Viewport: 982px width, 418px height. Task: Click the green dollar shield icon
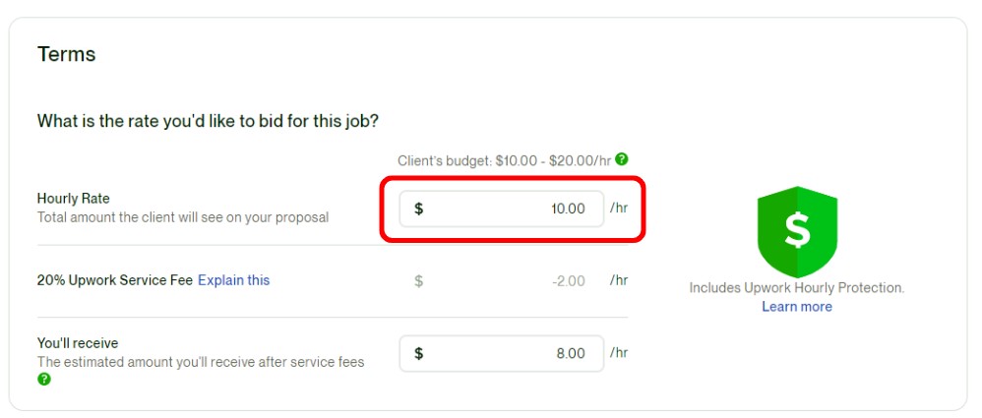797,231
